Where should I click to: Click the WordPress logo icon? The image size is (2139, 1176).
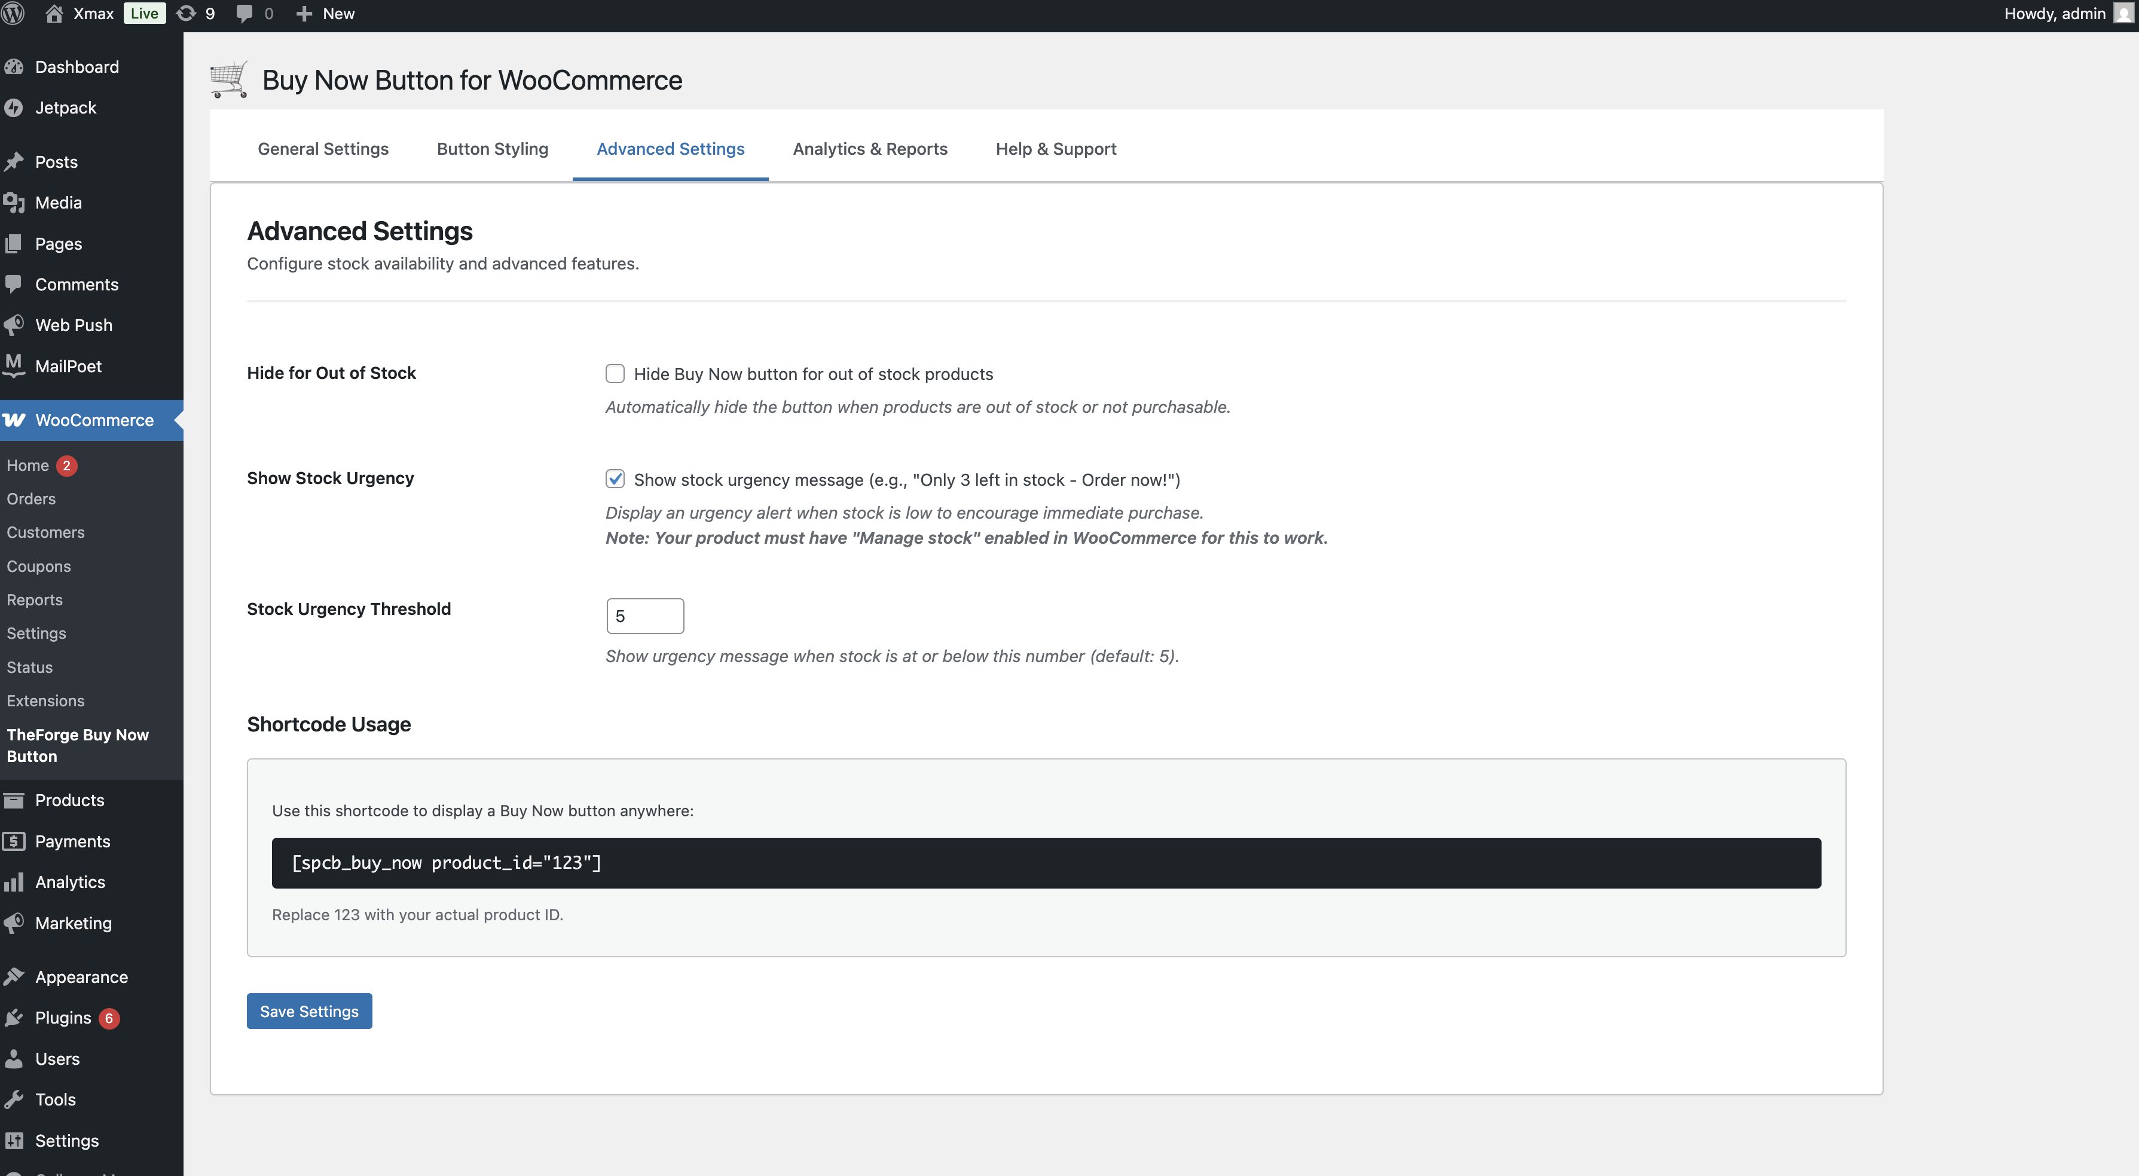tap(13, 13)
